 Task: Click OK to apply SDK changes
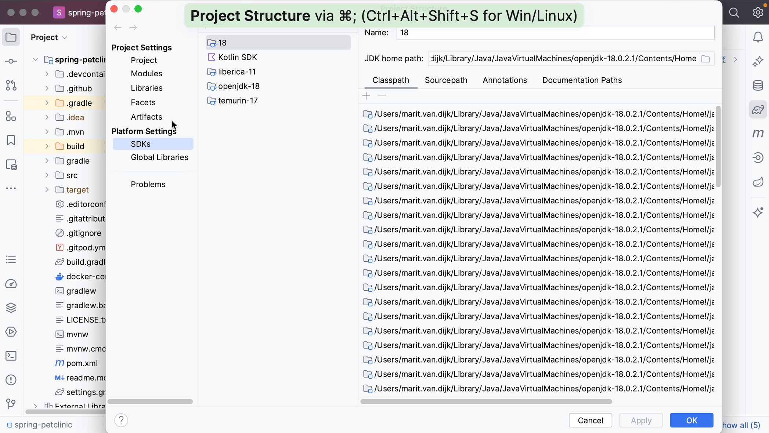tap(692, 420)
